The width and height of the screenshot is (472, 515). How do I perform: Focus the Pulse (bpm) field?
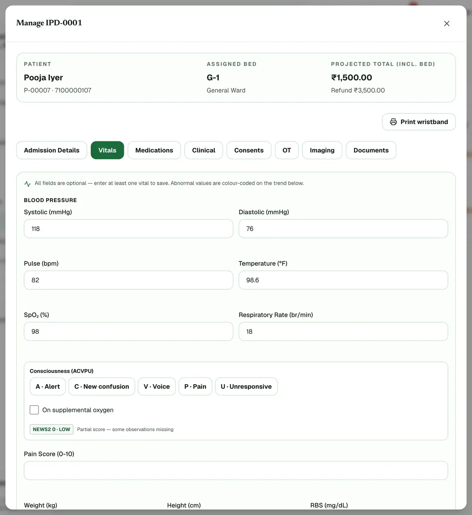(x=129, y=280)
